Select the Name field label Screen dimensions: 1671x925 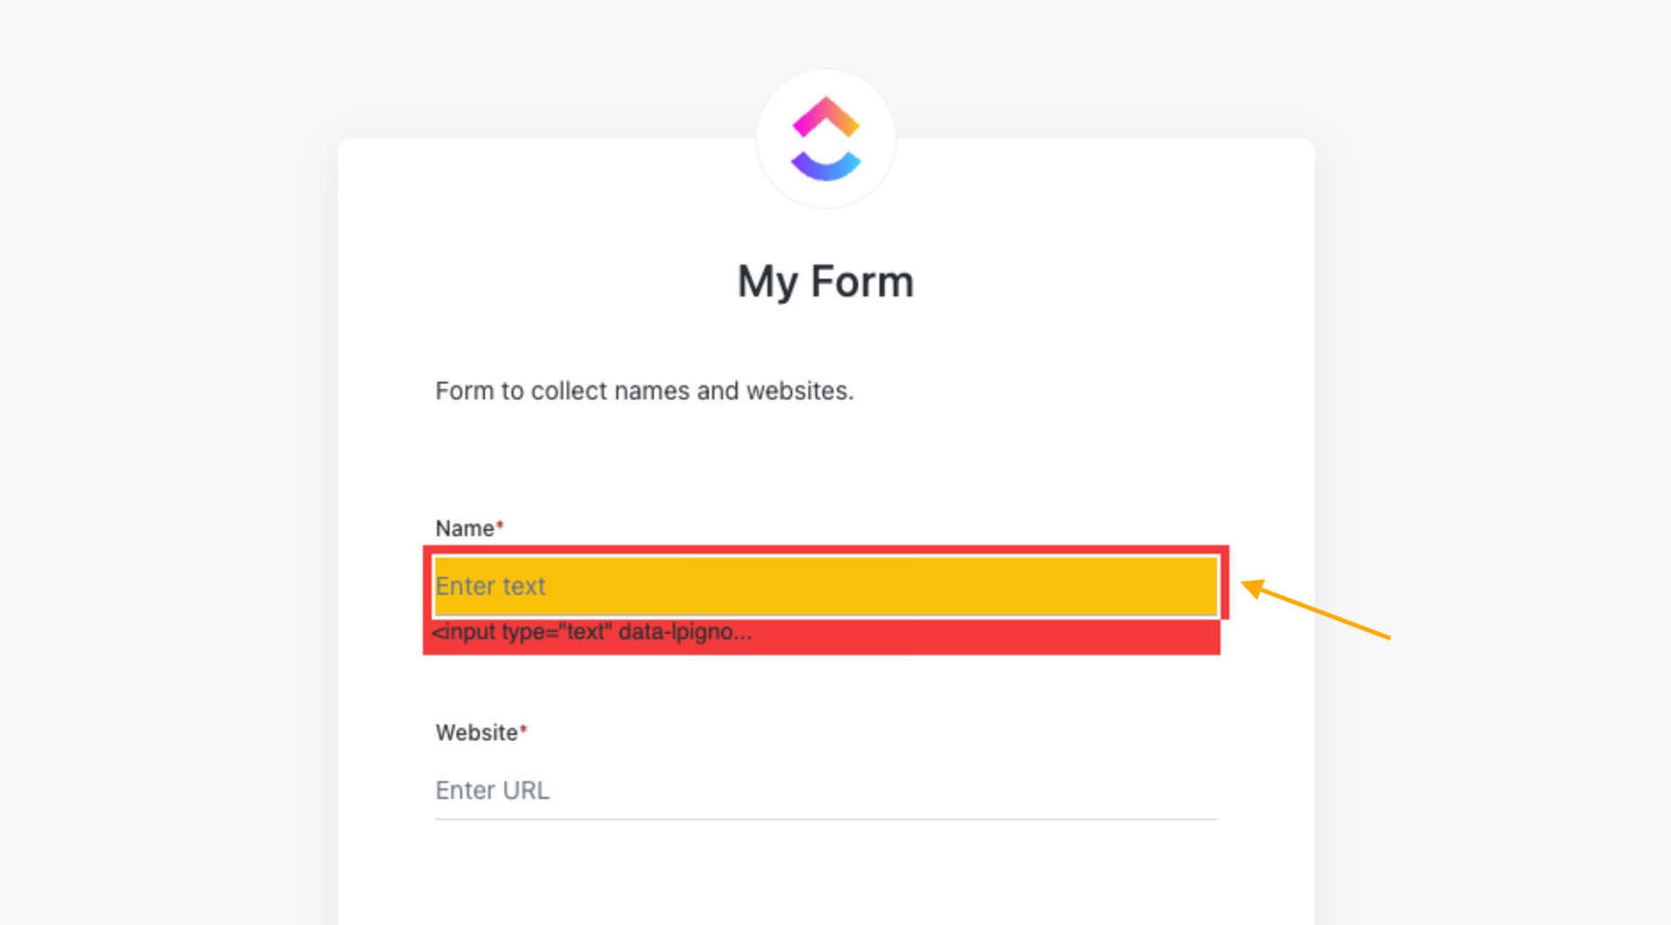click(465, 528)
